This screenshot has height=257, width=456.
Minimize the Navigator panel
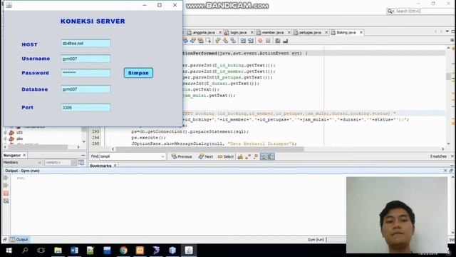pyautogui.click(x=83, y=155)
